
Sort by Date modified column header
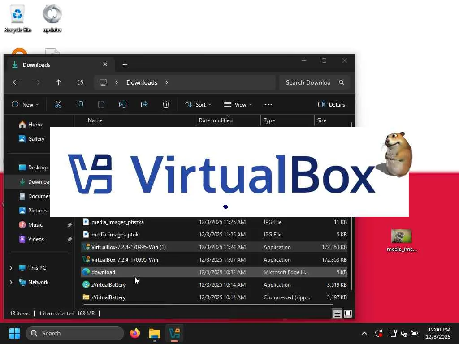point(228,120)
